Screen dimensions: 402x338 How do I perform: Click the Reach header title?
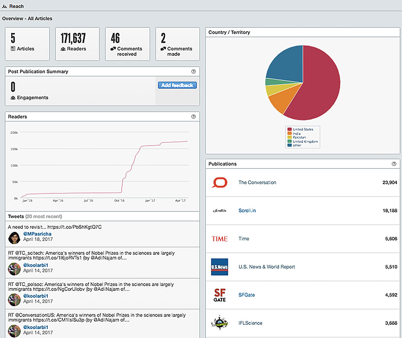pos(16,6)
